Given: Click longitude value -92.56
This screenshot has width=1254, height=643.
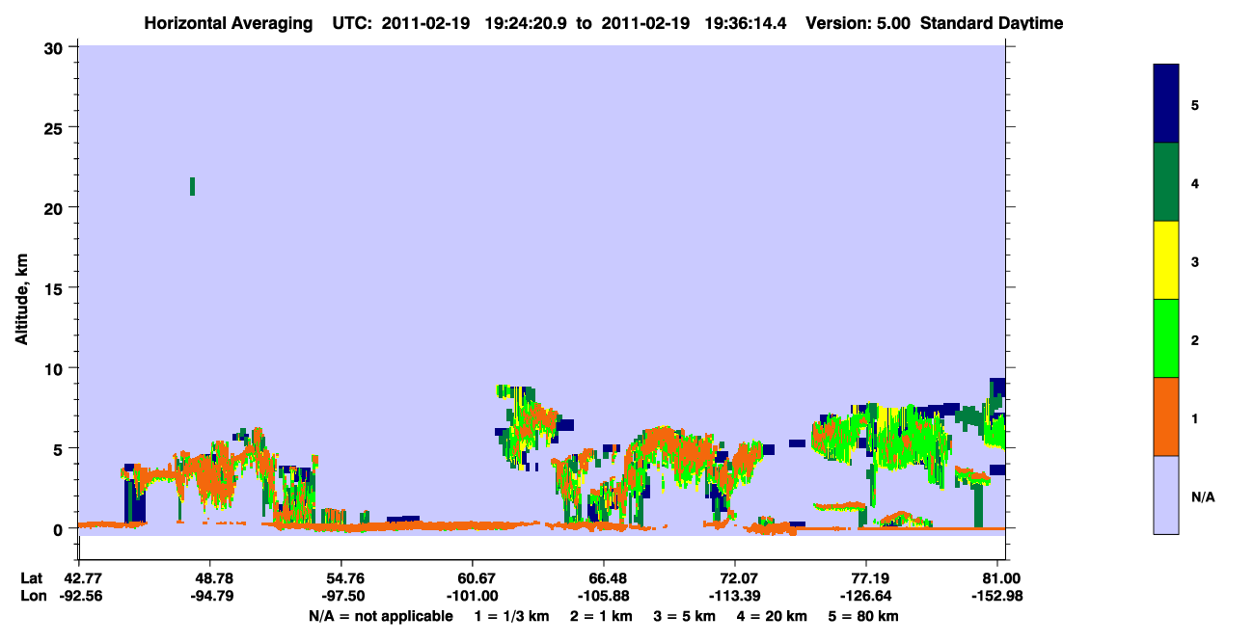Looking at the screenshot, I should tap(79, 595).
